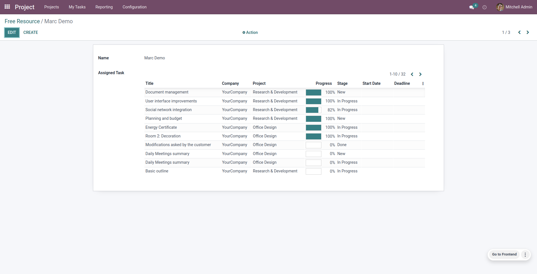Click the activities clock icon

pyautogui.click(x=484, y=7)
